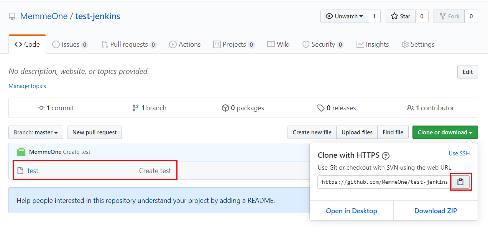The image size is (488, 227).
Task: Open the test file
Action: (x=33, y=171)
